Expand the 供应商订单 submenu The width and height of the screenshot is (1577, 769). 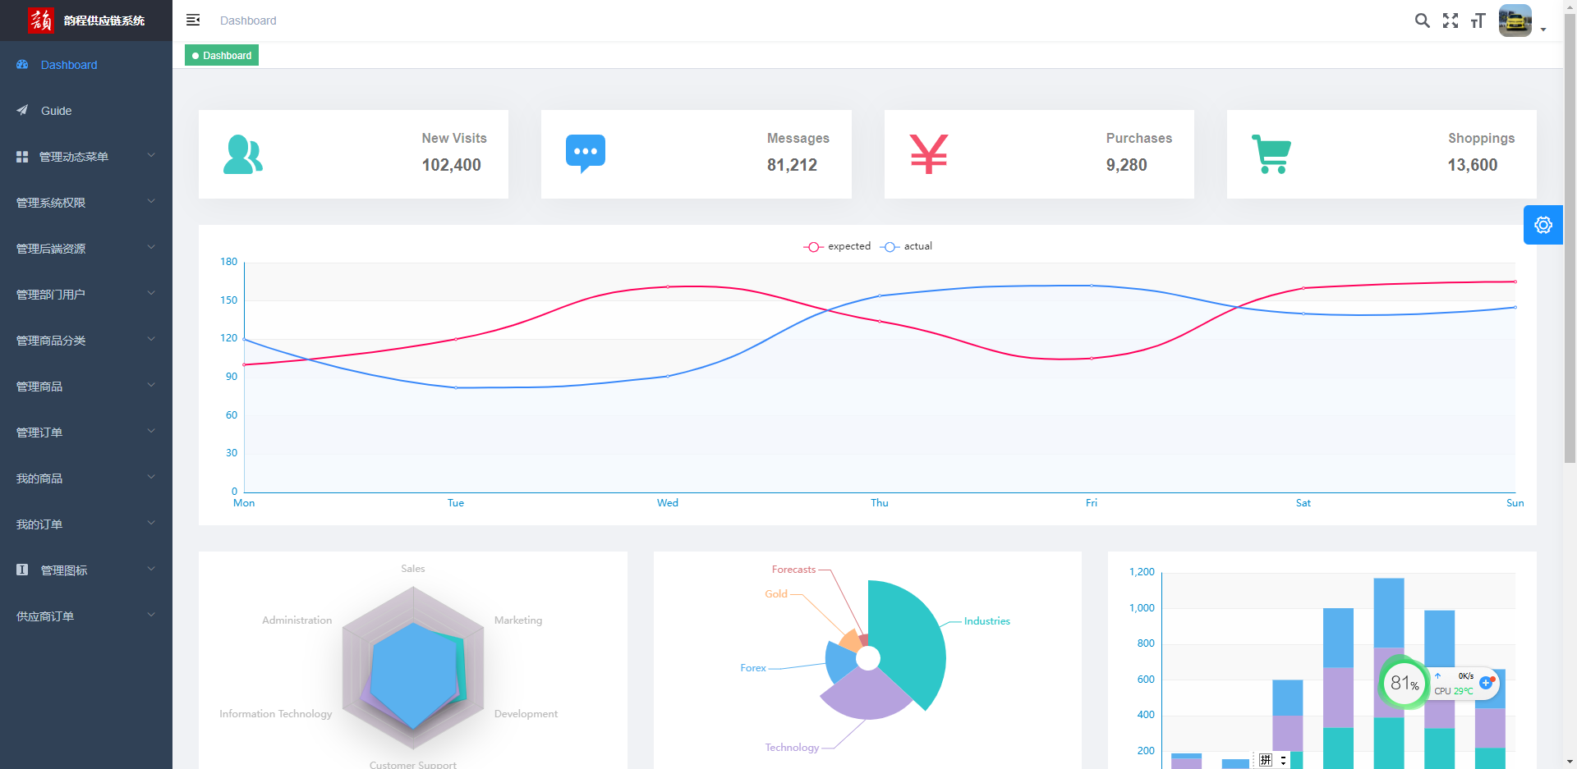86,616
